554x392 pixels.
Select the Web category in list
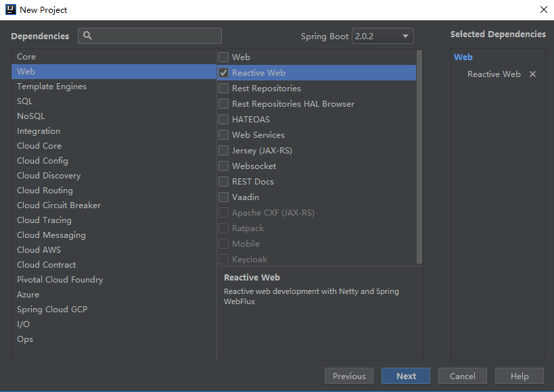pyautogui.click(x=114, y=72)
